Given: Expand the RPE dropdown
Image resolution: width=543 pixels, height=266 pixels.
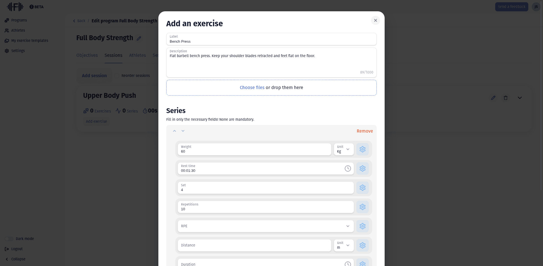Looking at the screenshot, I should point(266,226).
